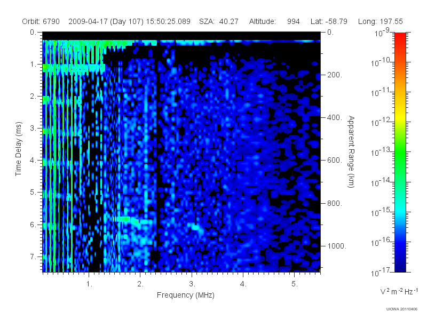Image resolution: width=427 pixels, height=320 pixels.
Task: Click the 4. tick on time delay axis
Action: 33,161
